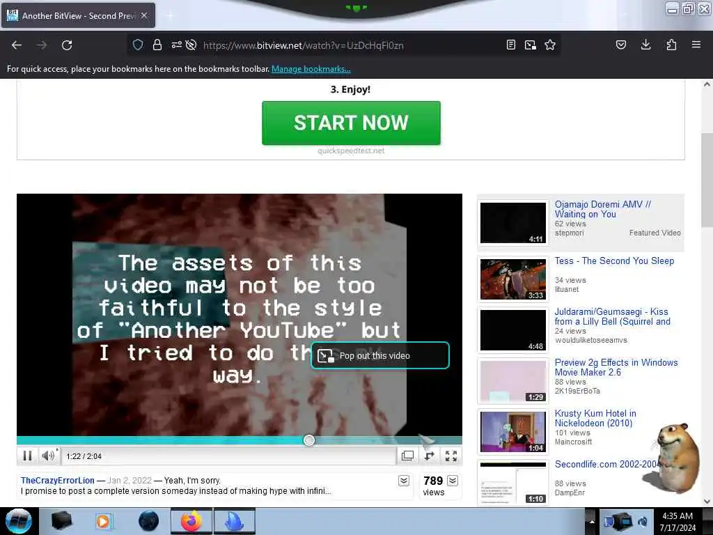713x535 pixels.
Task: Open video in popup window icon
Action: point(407,456)
